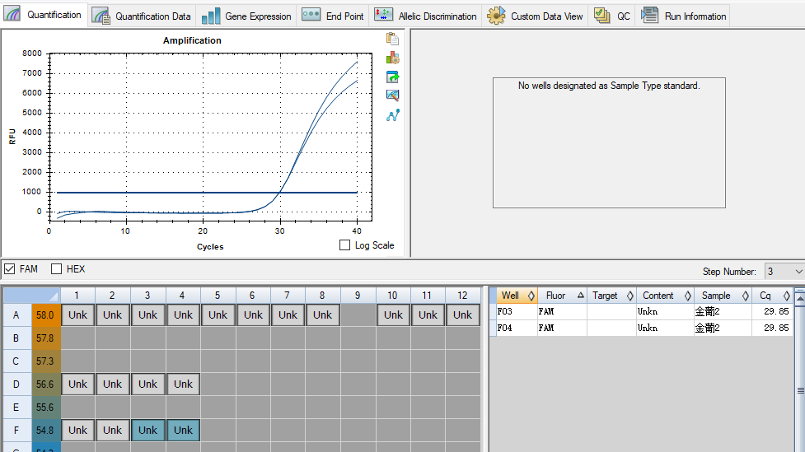Deselect highlighted well F4 Unk
Screen dimensions: 805x452
tap(183, 431)
